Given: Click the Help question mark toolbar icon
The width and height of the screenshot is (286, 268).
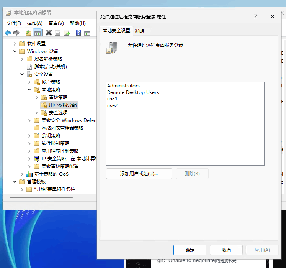Looking at the screenshot, I should (x=78, y=33).
